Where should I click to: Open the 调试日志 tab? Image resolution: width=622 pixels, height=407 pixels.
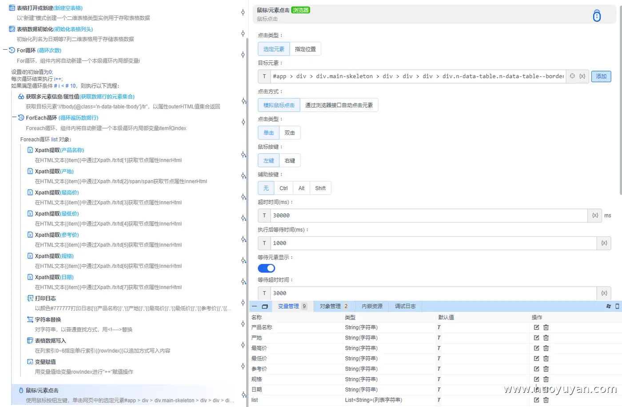[405, 306]
